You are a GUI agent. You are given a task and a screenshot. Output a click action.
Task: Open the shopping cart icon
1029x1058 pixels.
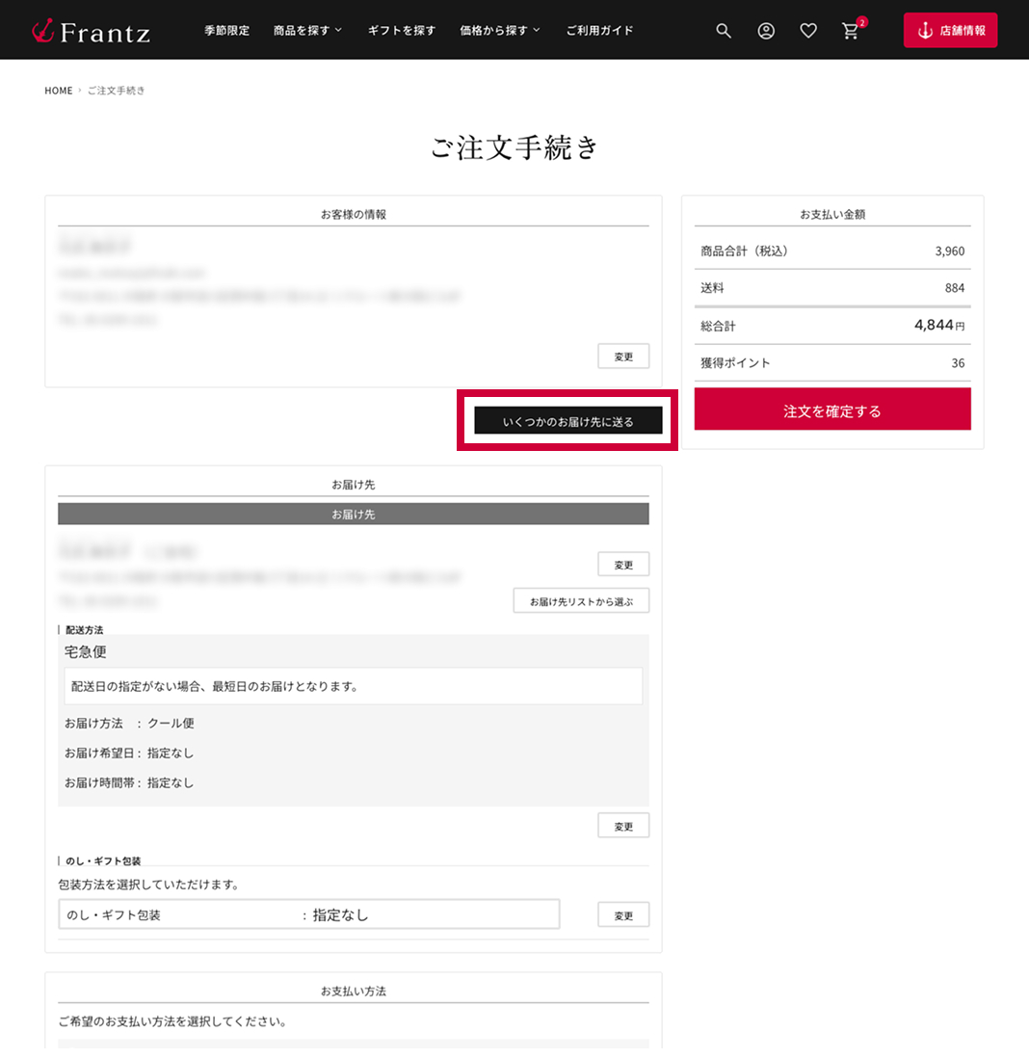click(x=851, y=31)
